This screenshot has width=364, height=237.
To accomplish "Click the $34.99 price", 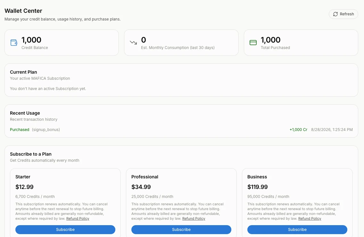I will [141, 187].
